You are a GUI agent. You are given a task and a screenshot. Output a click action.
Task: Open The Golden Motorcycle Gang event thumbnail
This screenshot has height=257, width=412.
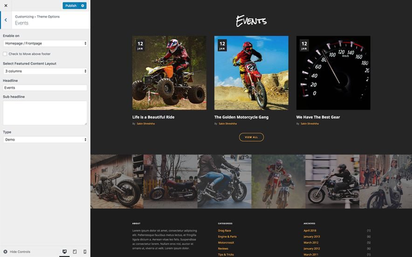[251, 73]
